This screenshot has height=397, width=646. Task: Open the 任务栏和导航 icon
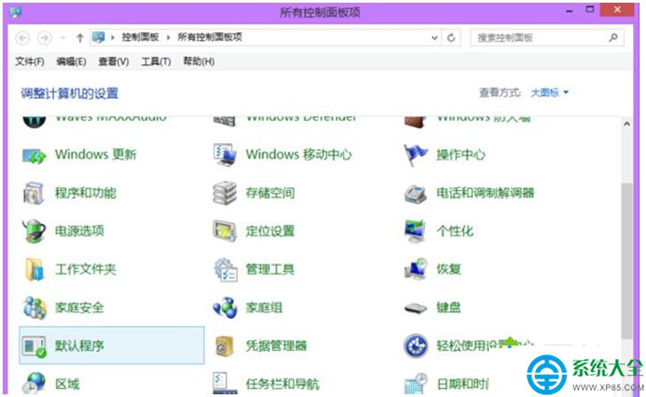[225, 383]
